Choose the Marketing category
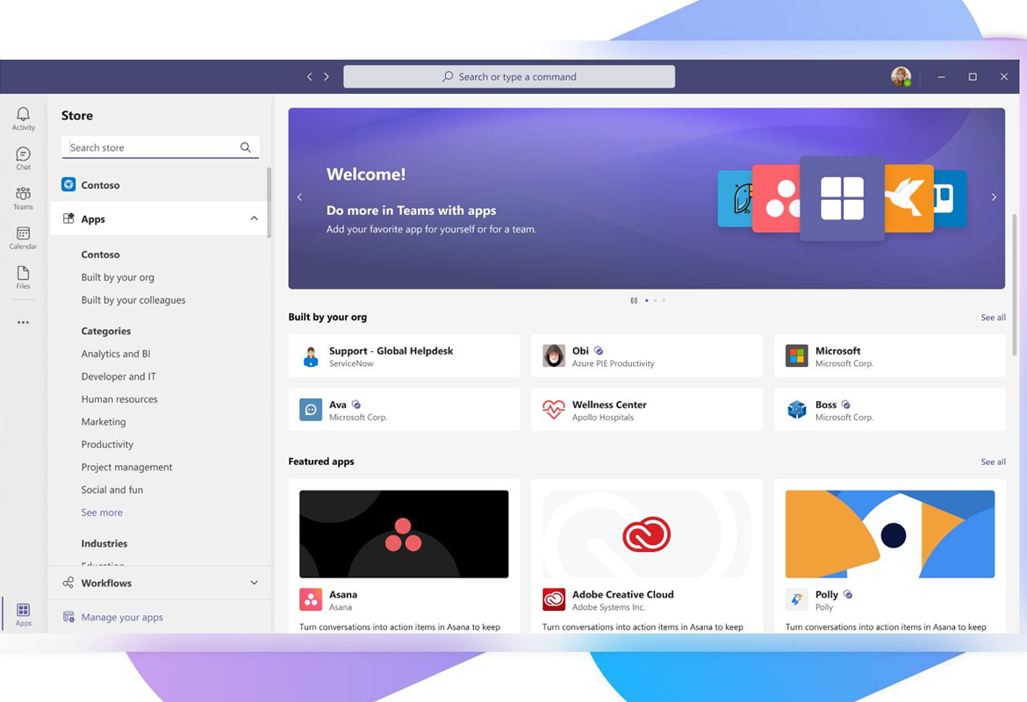Image resolution: width=1027 pixels, height=702 pixels. point(104,422)
